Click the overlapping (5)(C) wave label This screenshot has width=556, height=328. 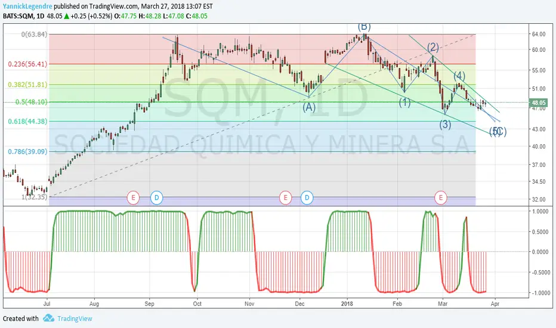click(x=498, y=132)
